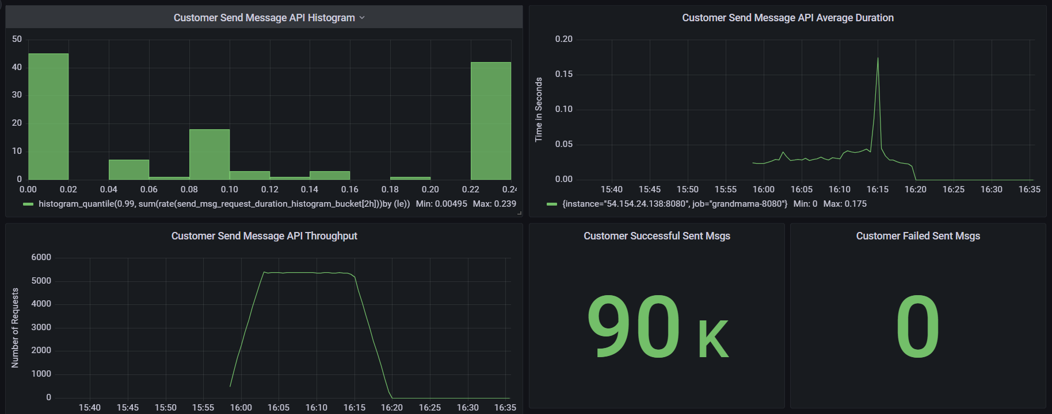Click the Customer Send Message API Histogram title
The width and height of the screenshot is (1052, 414).
[264, 18]
